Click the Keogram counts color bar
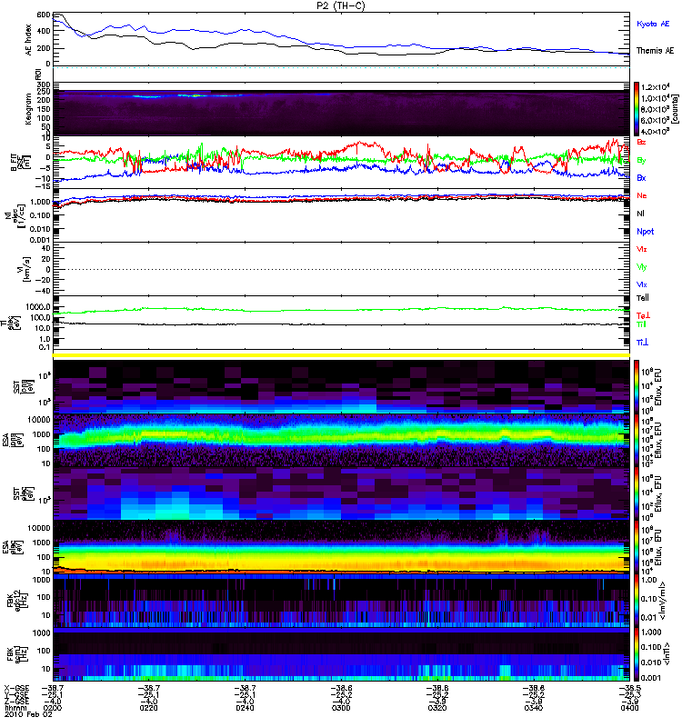Screen dimensions: 682x727 [637, 109]
